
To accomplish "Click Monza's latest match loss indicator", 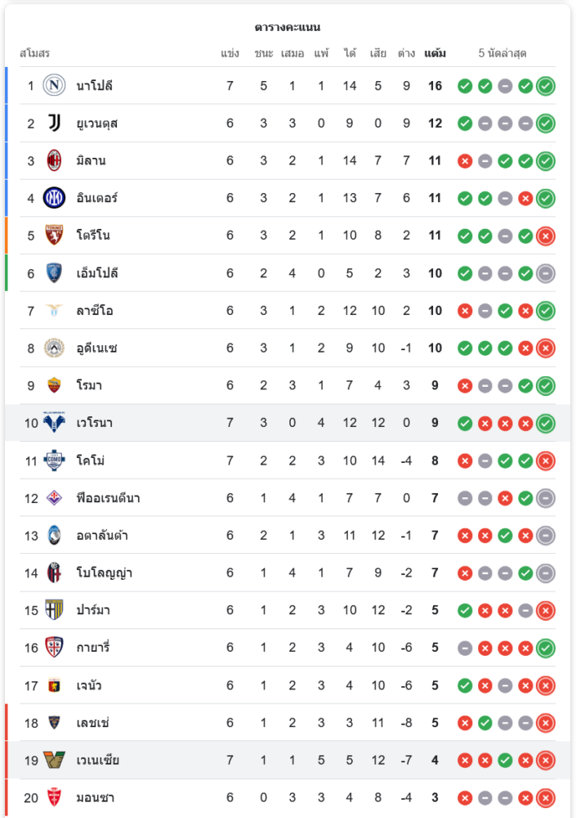I will tap(546, 798).
